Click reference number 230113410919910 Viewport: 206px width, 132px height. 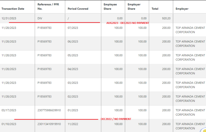tap(49, 124)
